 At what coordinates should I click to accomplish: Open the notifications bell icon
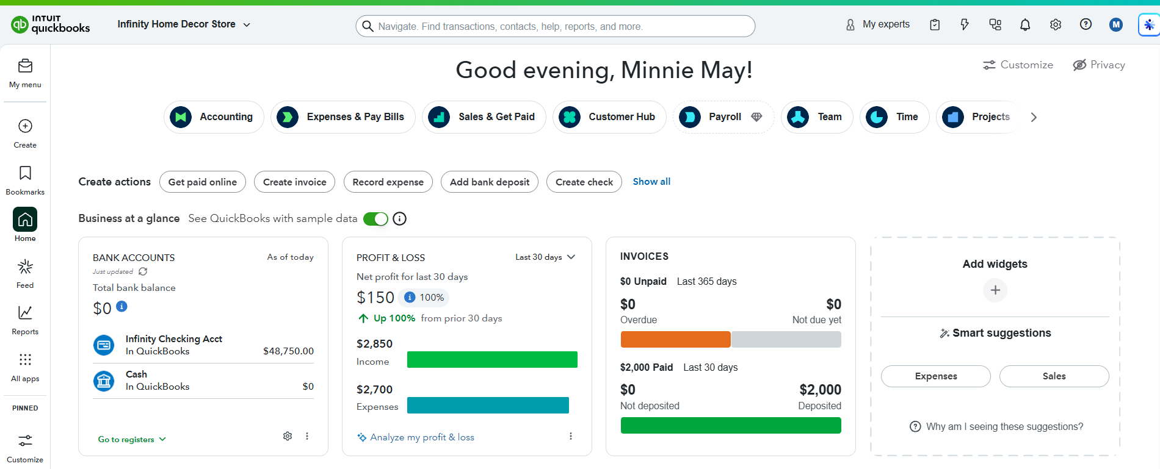click(x=1025, y=25)
